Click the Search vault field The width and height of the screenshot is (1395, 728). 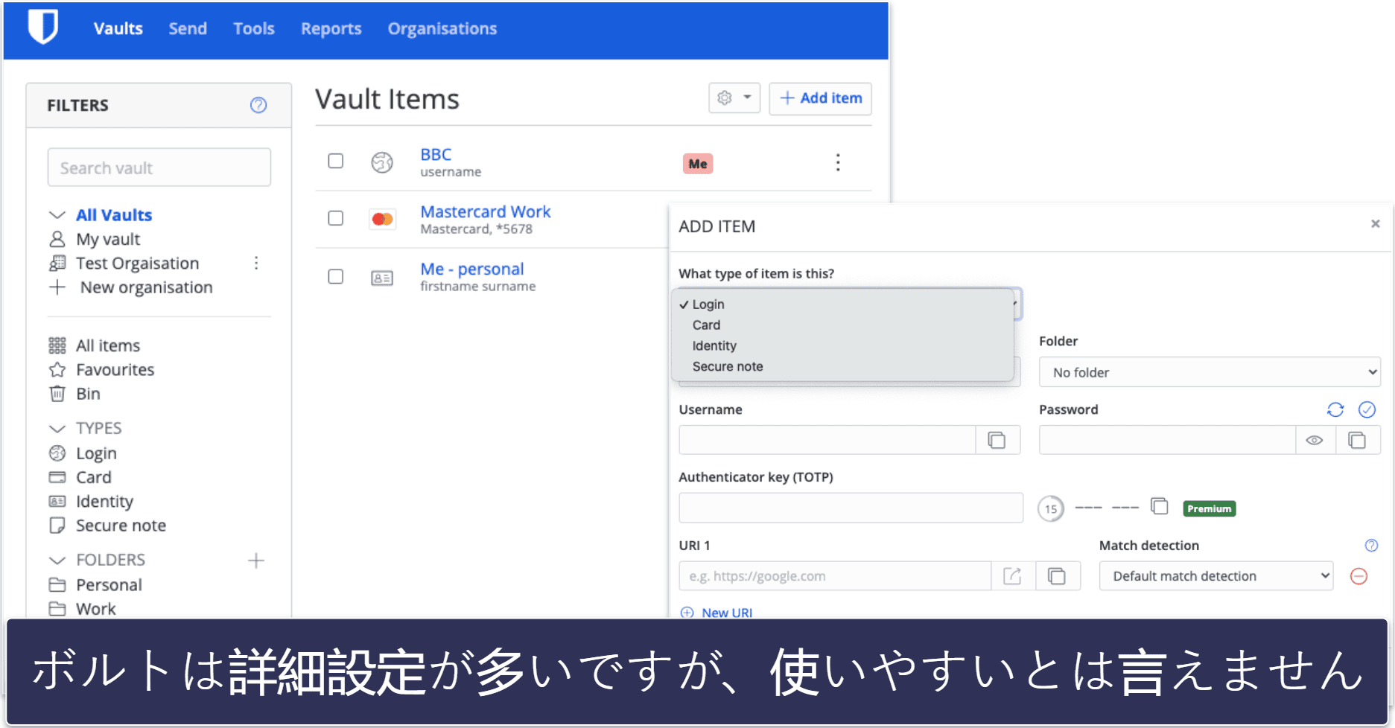tap(159, 167)
